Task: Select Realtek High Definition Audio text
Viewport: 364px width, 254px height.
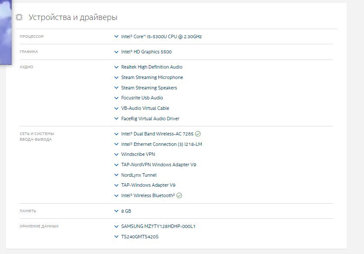Action: 151,67
